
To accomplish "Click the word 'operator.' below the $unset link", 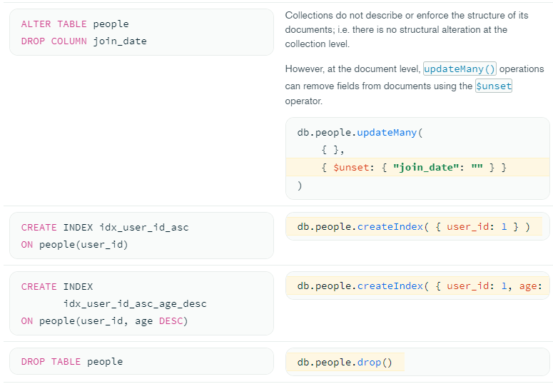I will tap(305, 101).
